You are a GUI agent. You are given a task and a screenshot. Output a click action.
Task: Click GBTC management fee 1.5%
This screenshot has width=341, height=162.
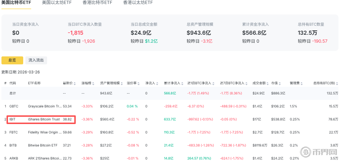click(294, 106)
